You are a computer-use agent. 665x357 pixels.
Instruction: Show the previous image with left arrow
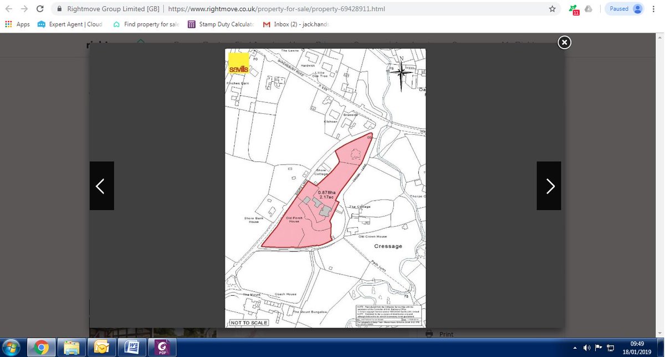point(101,186)
